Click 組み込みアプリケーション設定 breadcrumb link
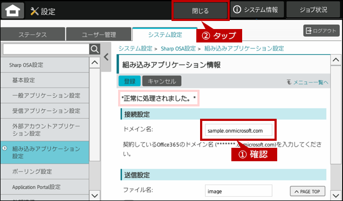 (244, 48)
